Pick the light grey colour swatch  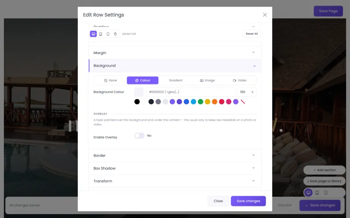[x=165, y=102]
